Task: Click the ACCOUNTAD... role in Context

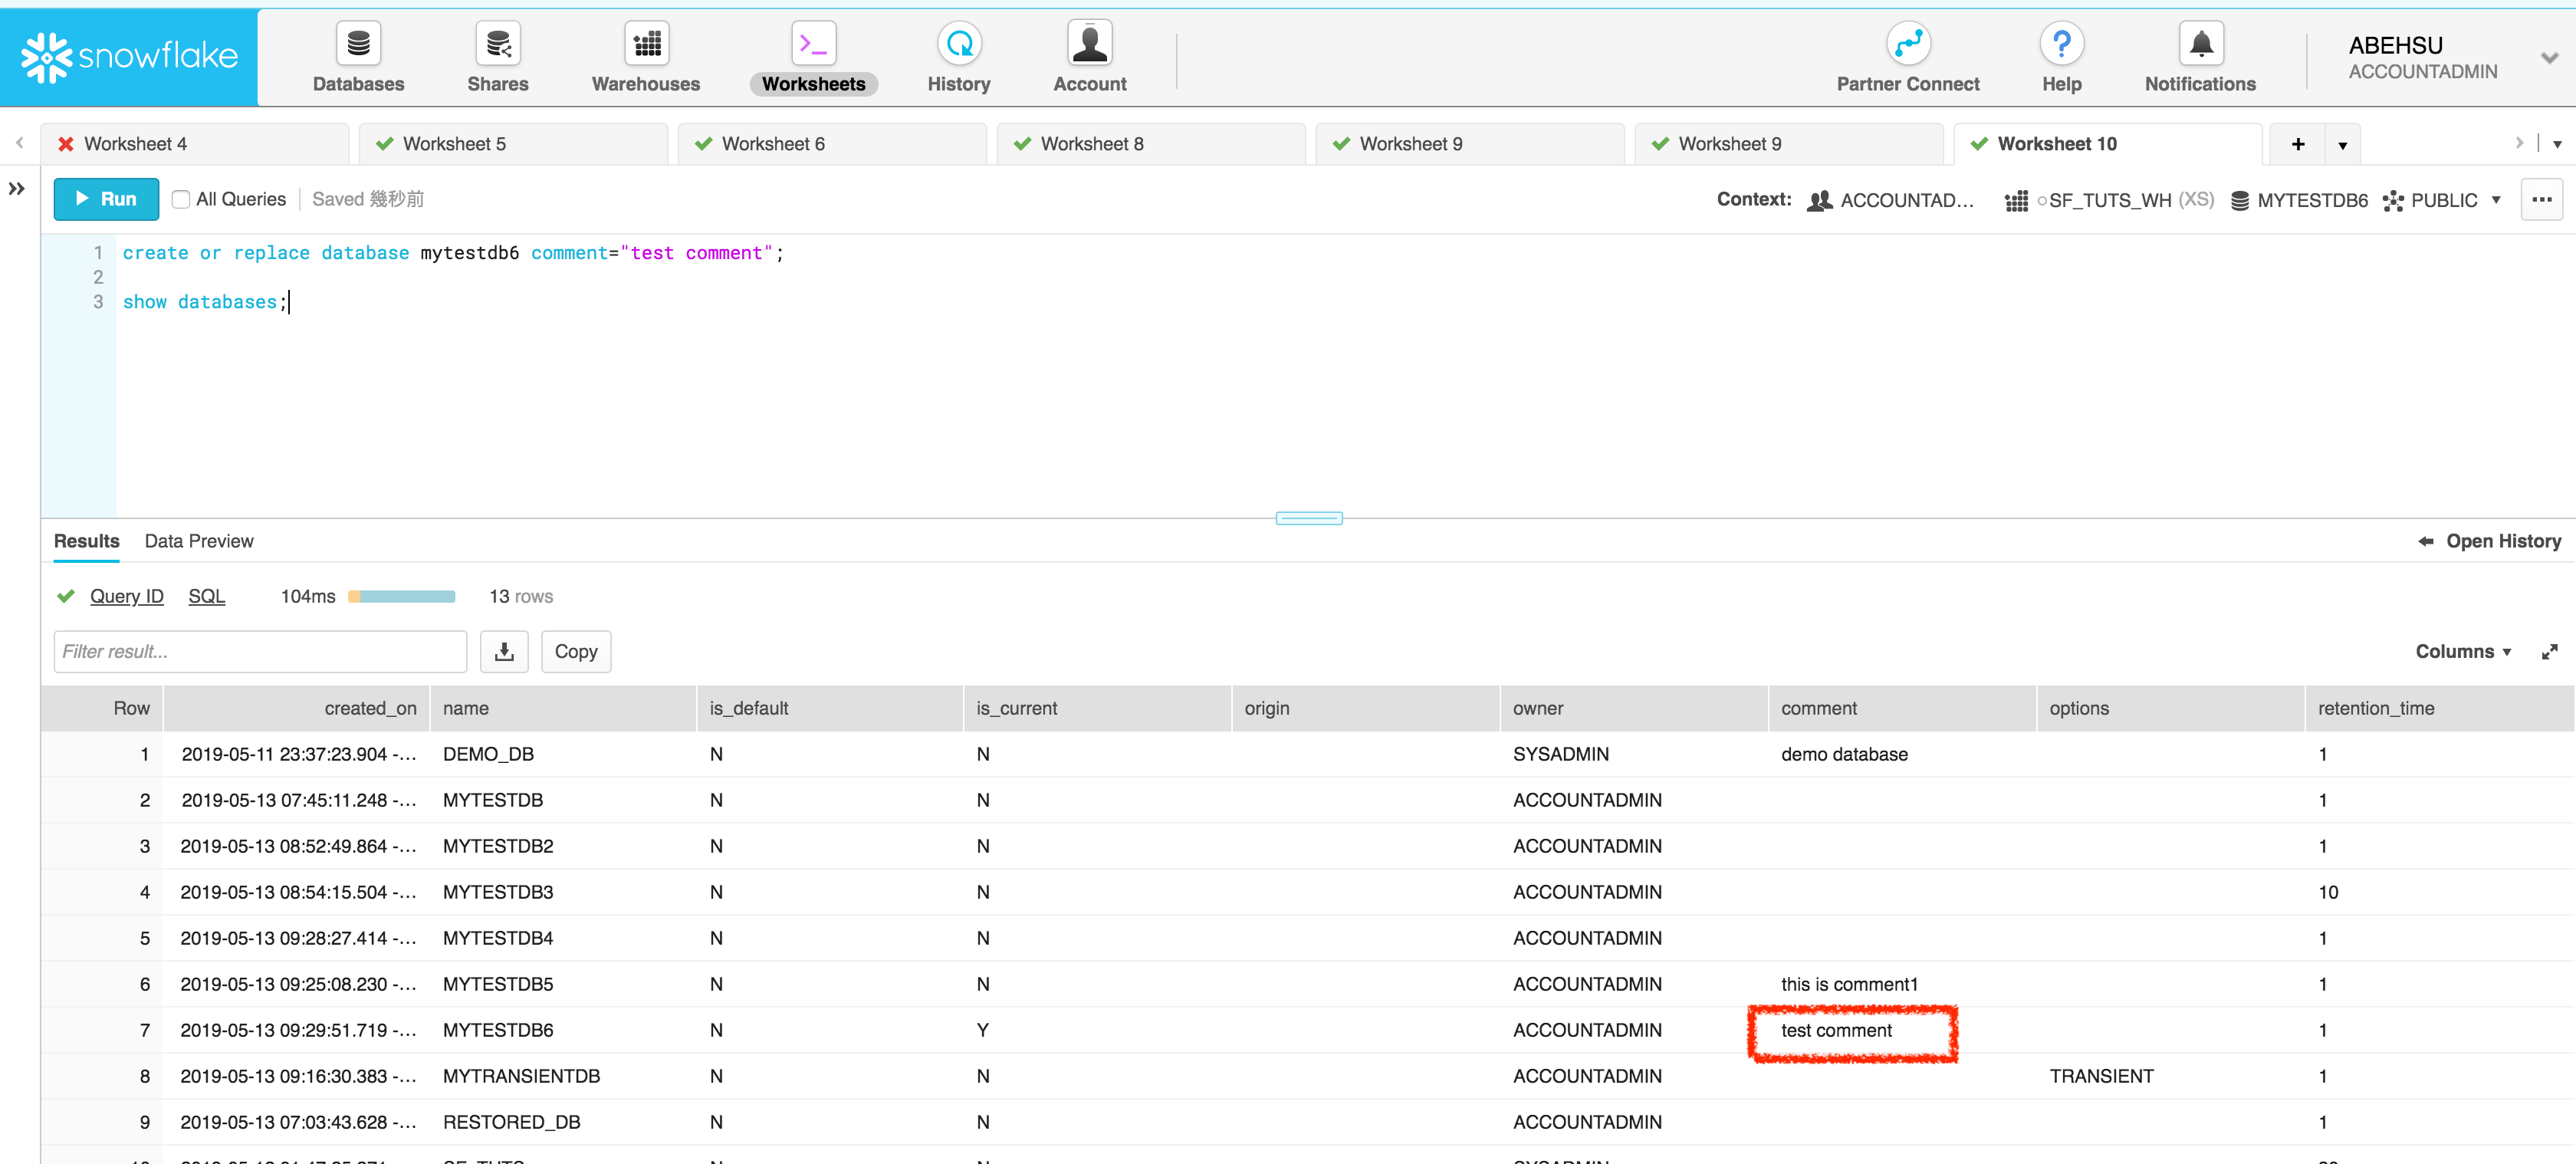Action: coord(1906,200)
